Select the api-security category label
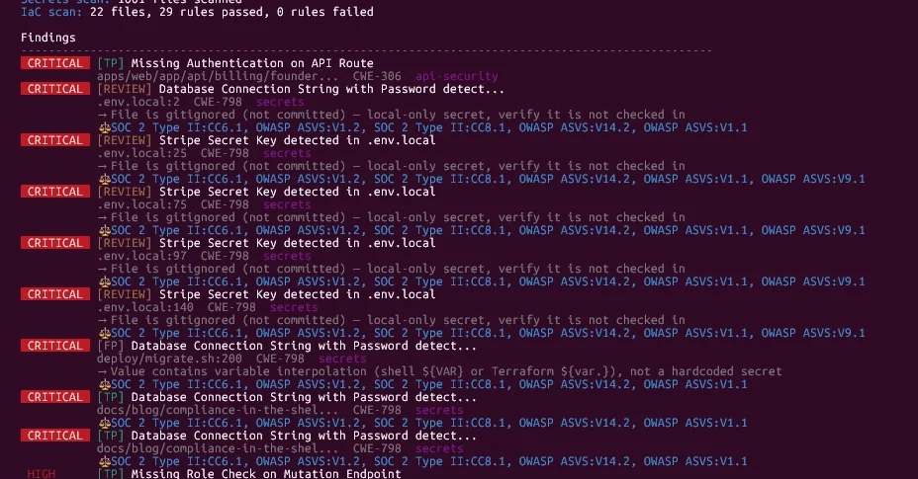 [456, 76]
